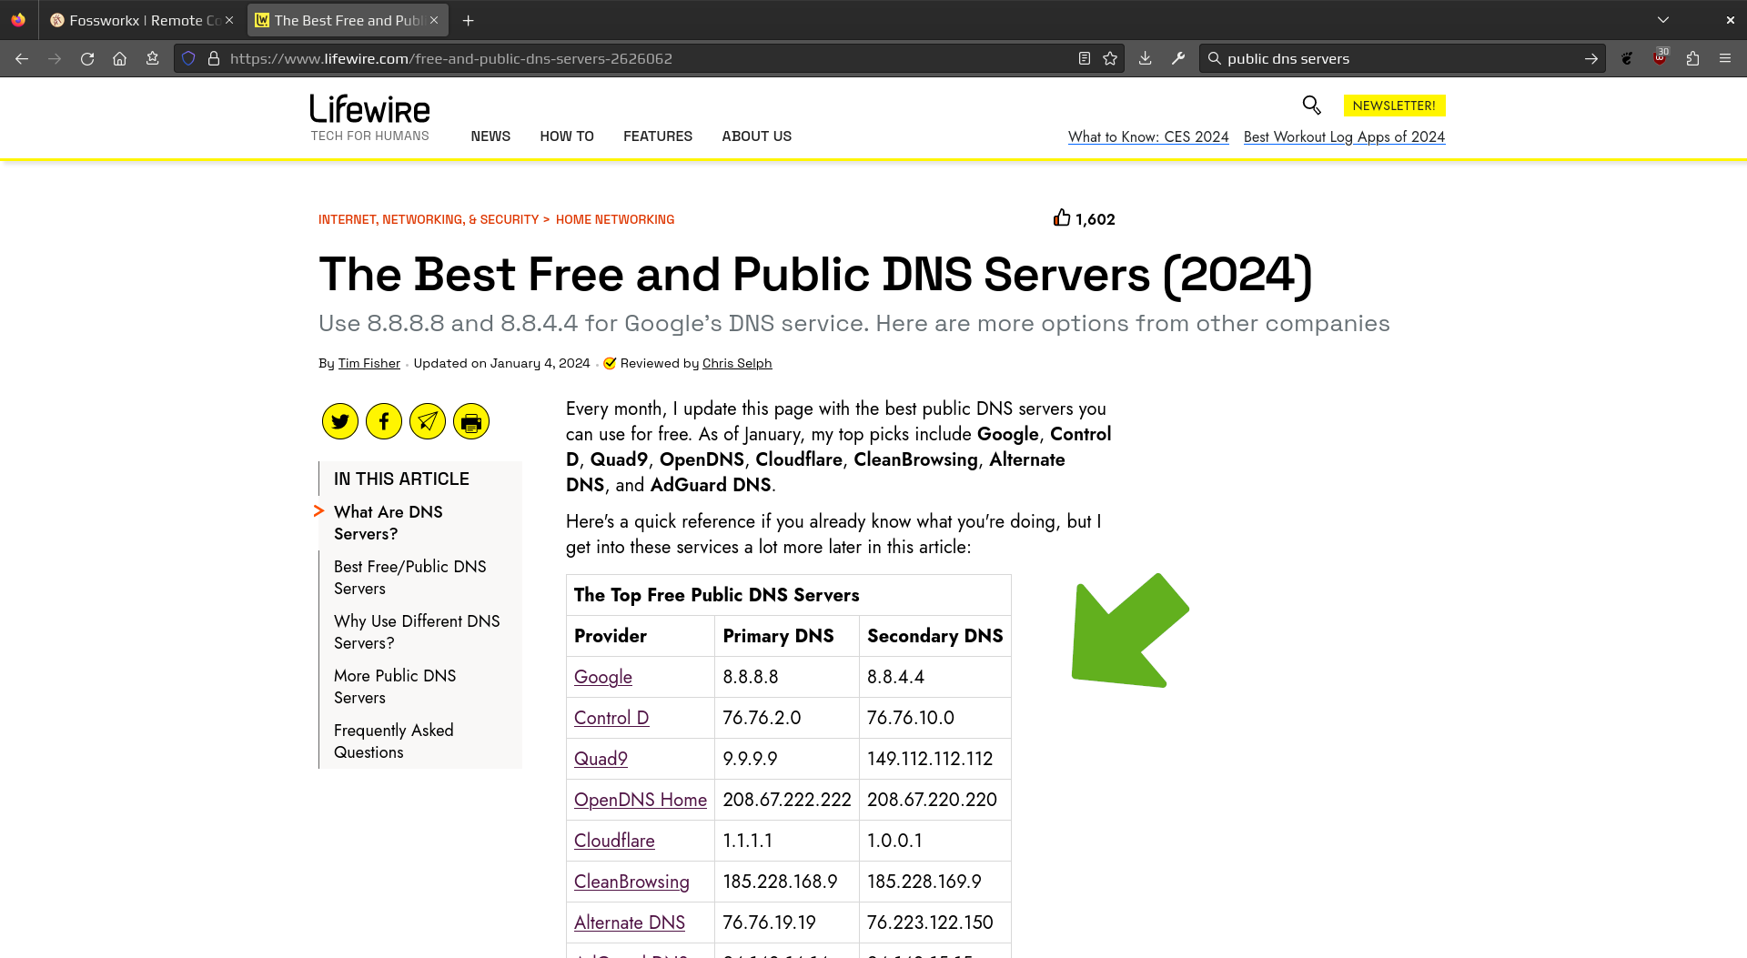Screen dimensions: 1747x958
Task: Open the HOW TO navigation menu
Action: click(566, 136)
